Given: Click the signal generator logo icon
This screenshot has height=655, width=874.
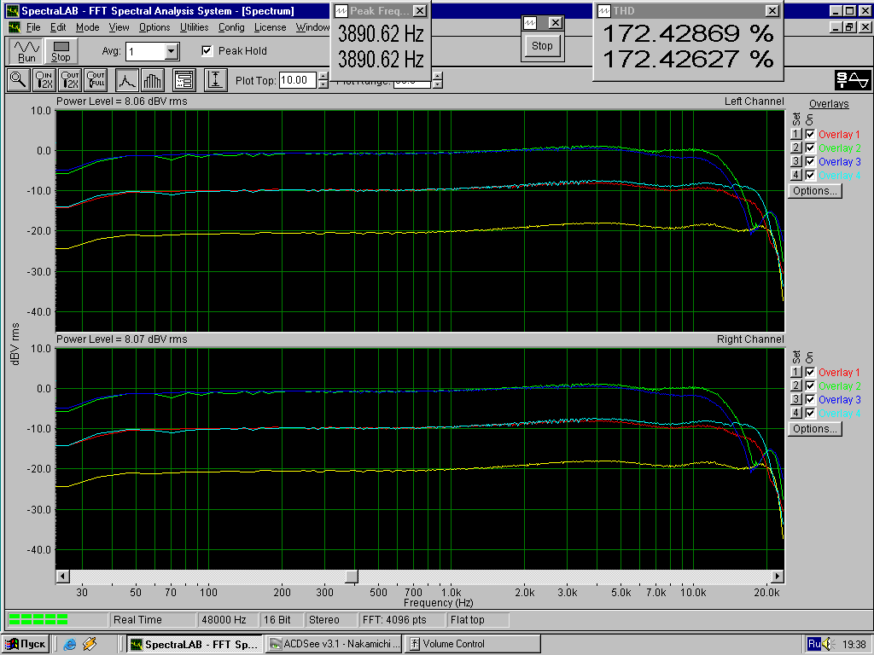Looking at the screenshot, I should click(853, 80).
